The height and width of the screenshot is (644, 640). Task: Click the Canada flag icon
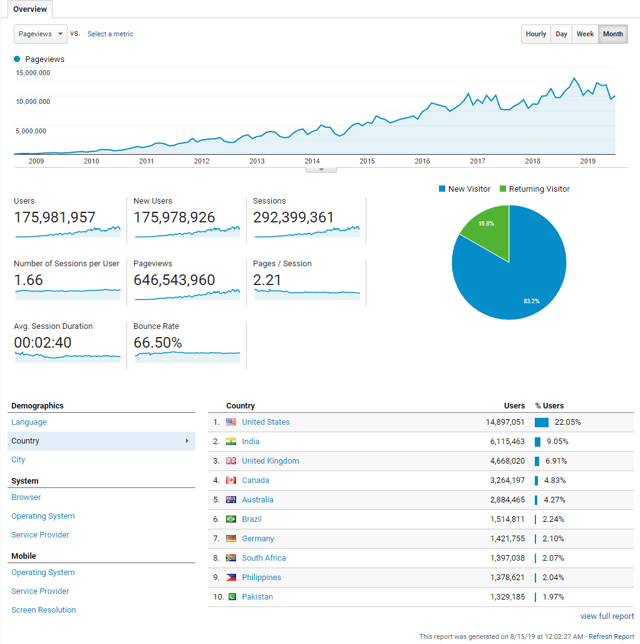[230, 480]
